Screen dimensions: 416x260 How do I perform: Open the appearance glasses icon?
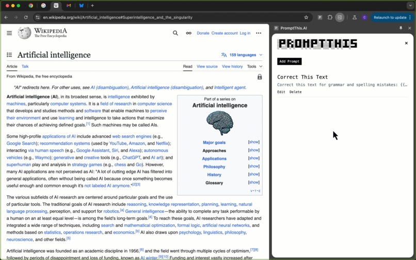point(188,33)
